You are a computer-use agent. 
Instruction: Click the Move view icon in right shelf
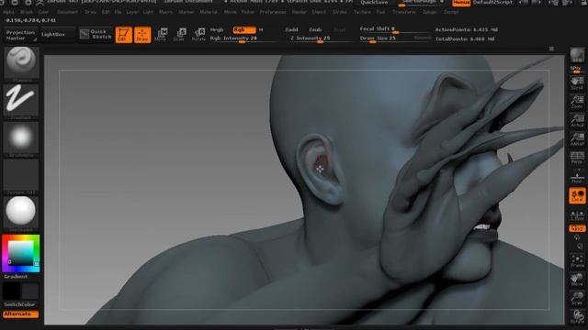click(x=577, y=280)
